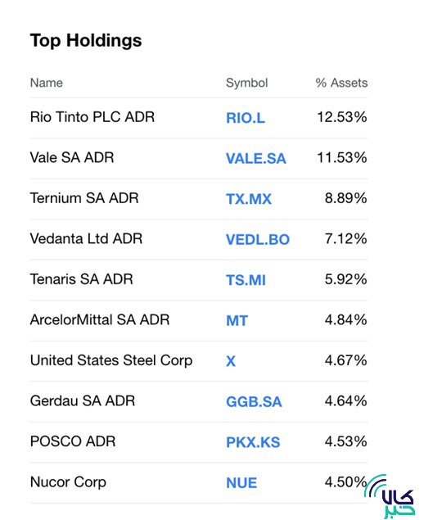Open the VALE.SA ticker link
Viewport: 424px width, 520px height.
tap(255, 159)
